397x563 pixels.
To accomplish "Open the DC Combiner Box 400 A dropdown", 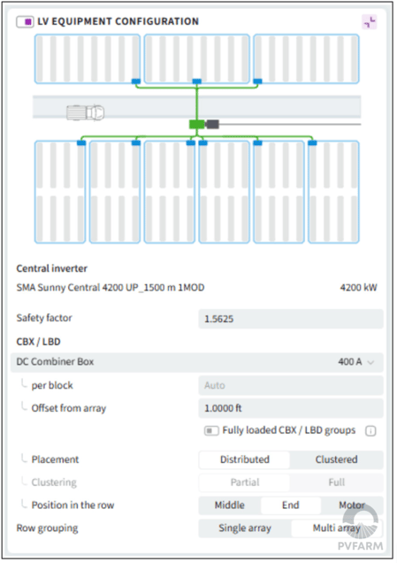I will 197,362.
